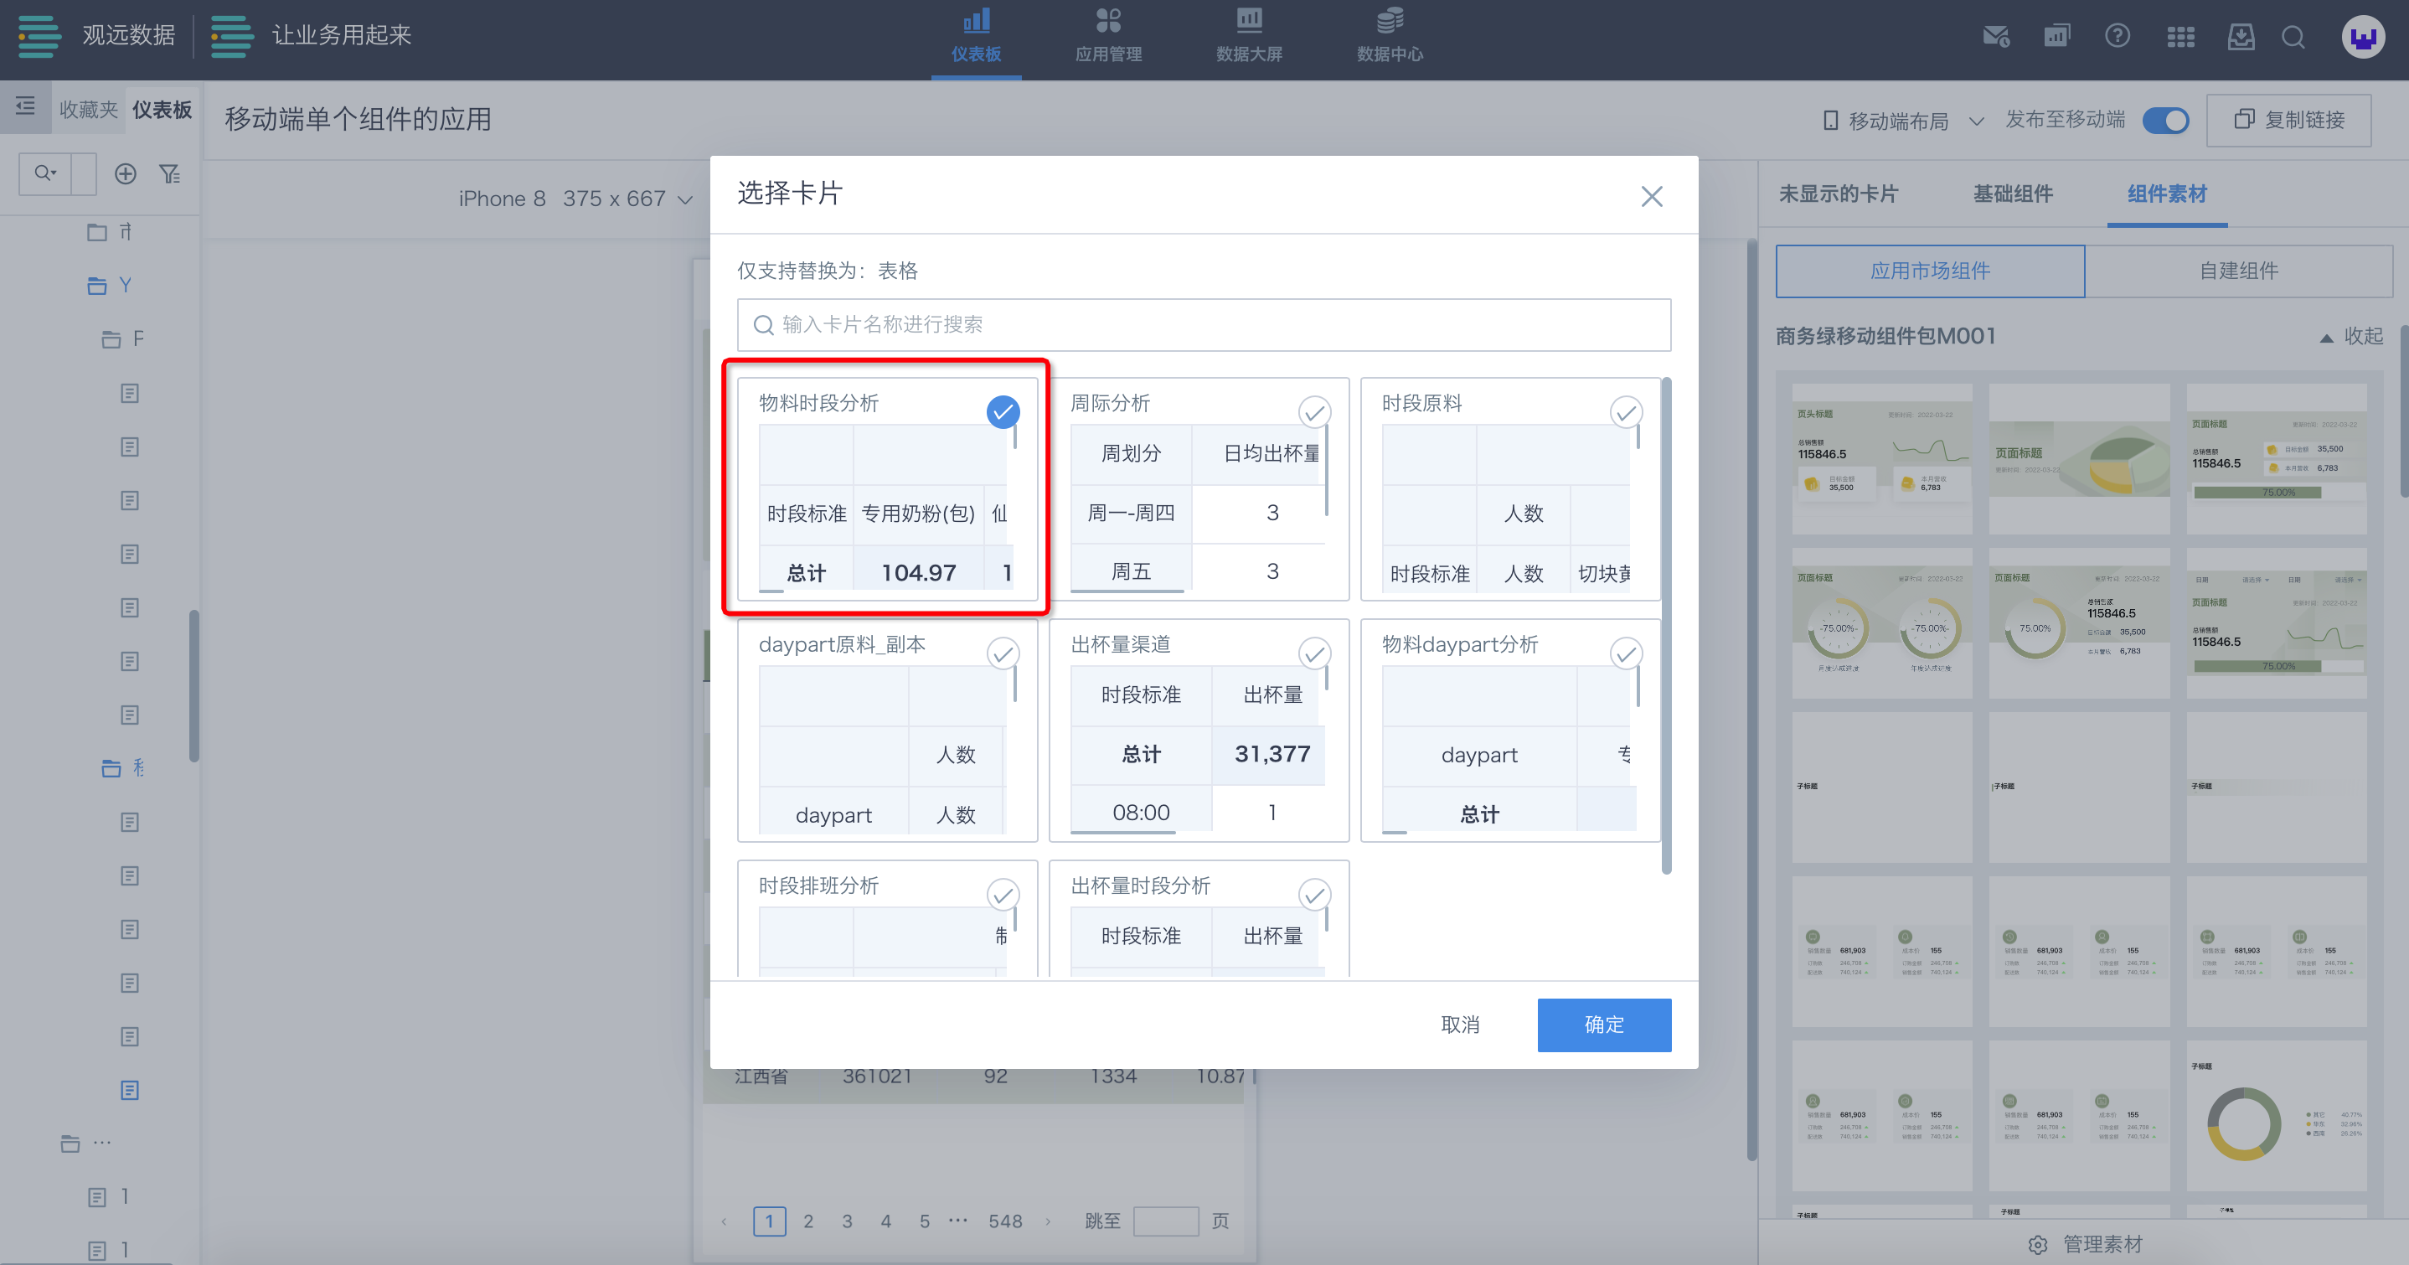
Task: Check the 出杯量时段分析 card
Action: [x=1314, y=895]
